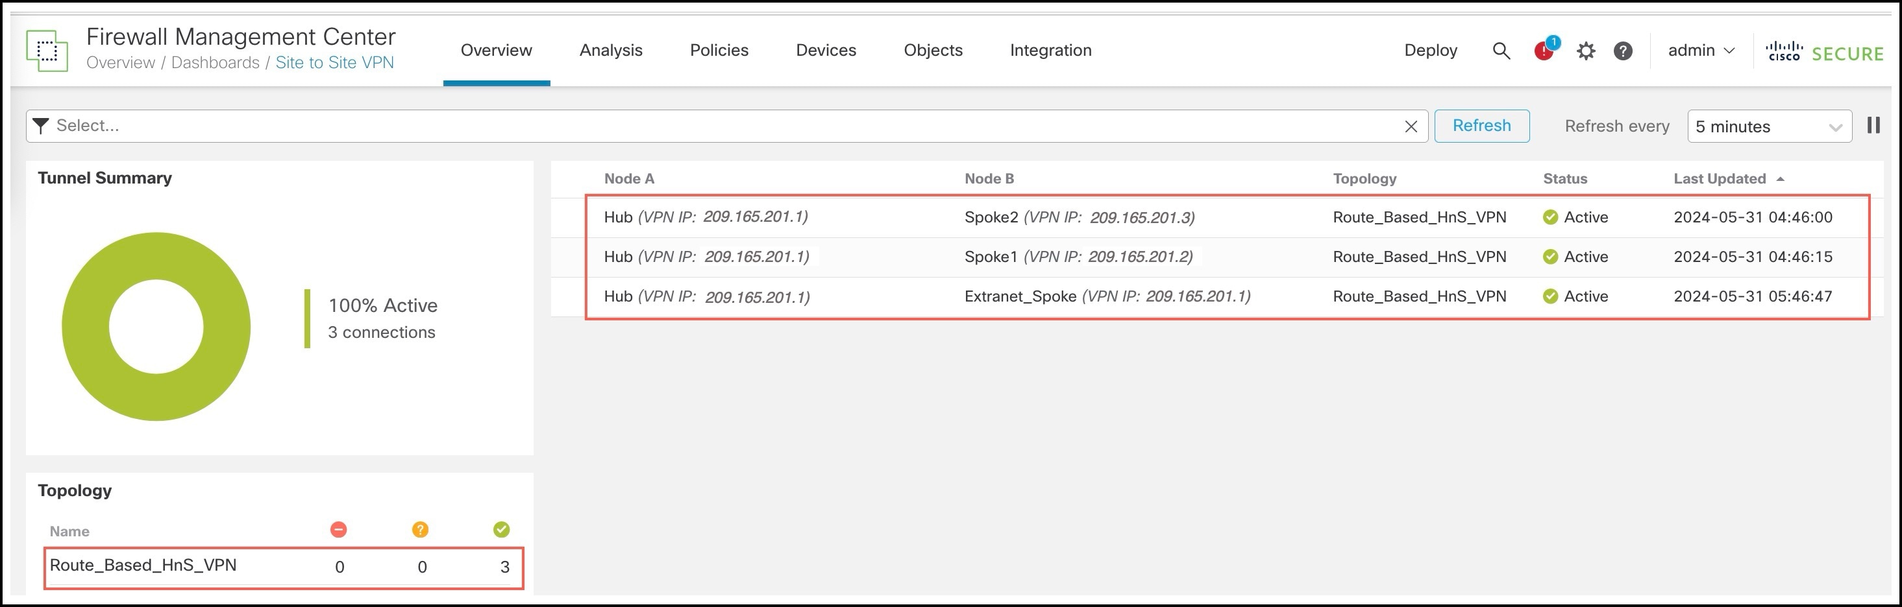This screenshot has width=1902, height=607.
Task: Click the Name column header in Topology panel
Action: coord(69,531)
